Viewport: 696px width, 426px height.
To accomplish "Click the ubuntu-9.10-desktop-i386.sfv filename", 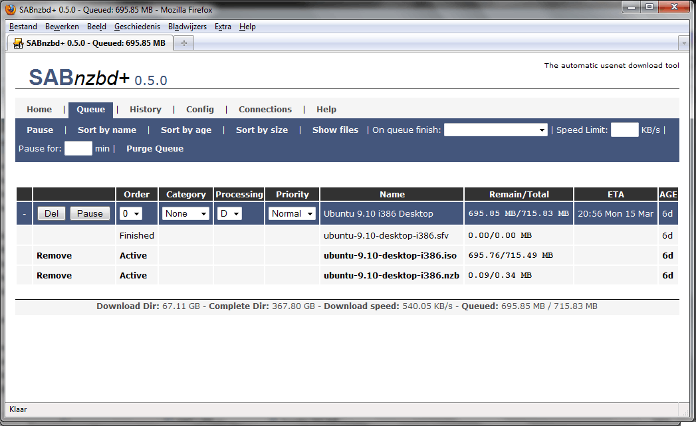I will click(x=386, y=236).
